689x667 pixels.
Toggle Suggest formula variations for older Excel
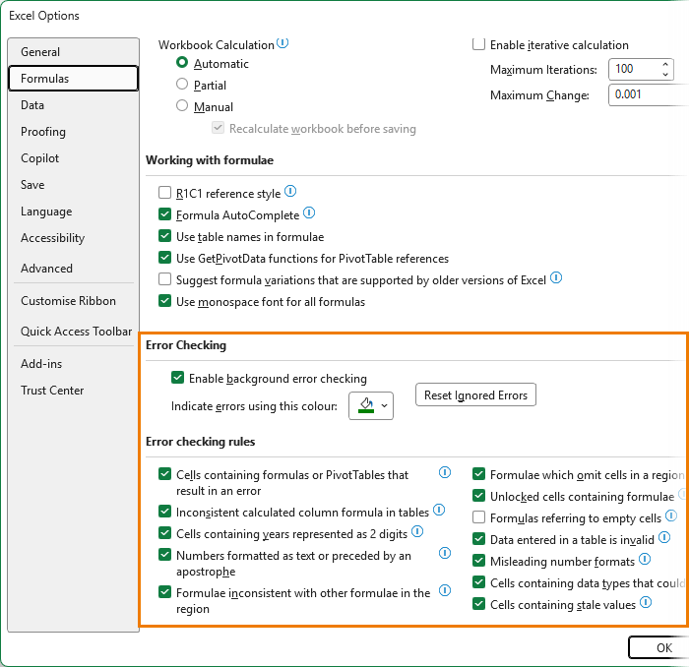pos(164,279)
